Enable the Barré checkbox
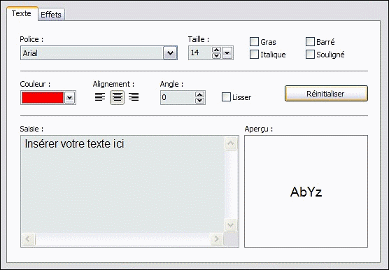 (x=310, y=42)
